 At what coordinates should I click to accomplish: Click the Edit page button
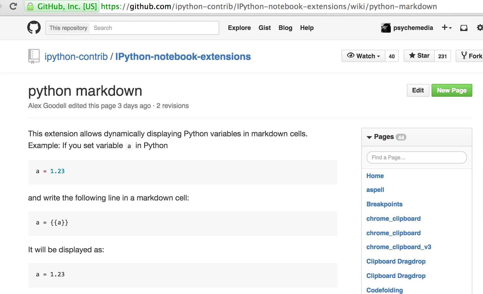pos(418,90)
